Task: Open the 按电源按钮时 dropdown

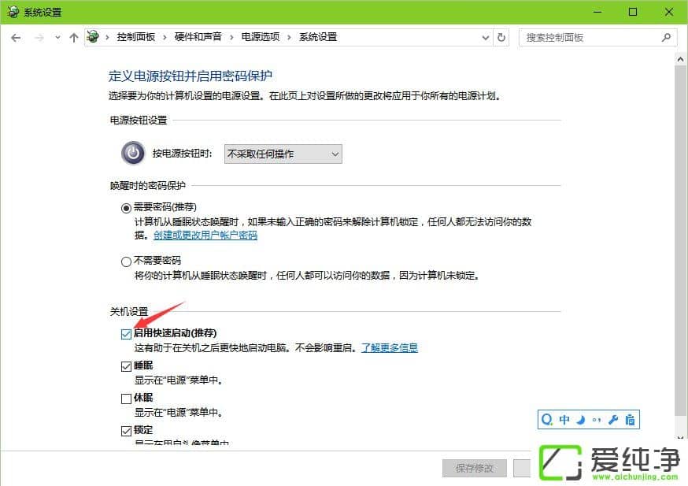Action: 283,154
